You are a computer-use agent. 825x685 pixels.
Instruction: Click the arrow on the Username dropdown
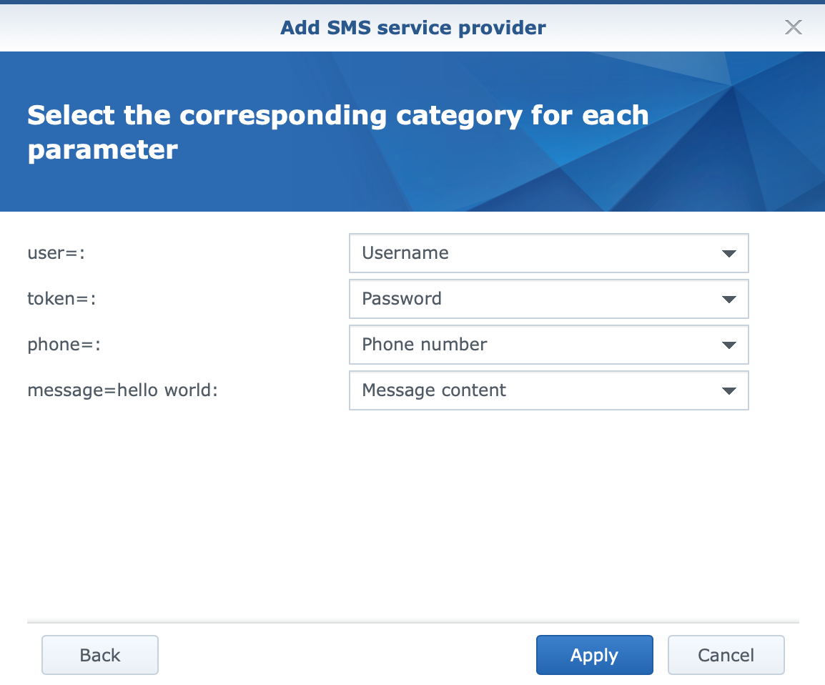click(x=728, y=254)
